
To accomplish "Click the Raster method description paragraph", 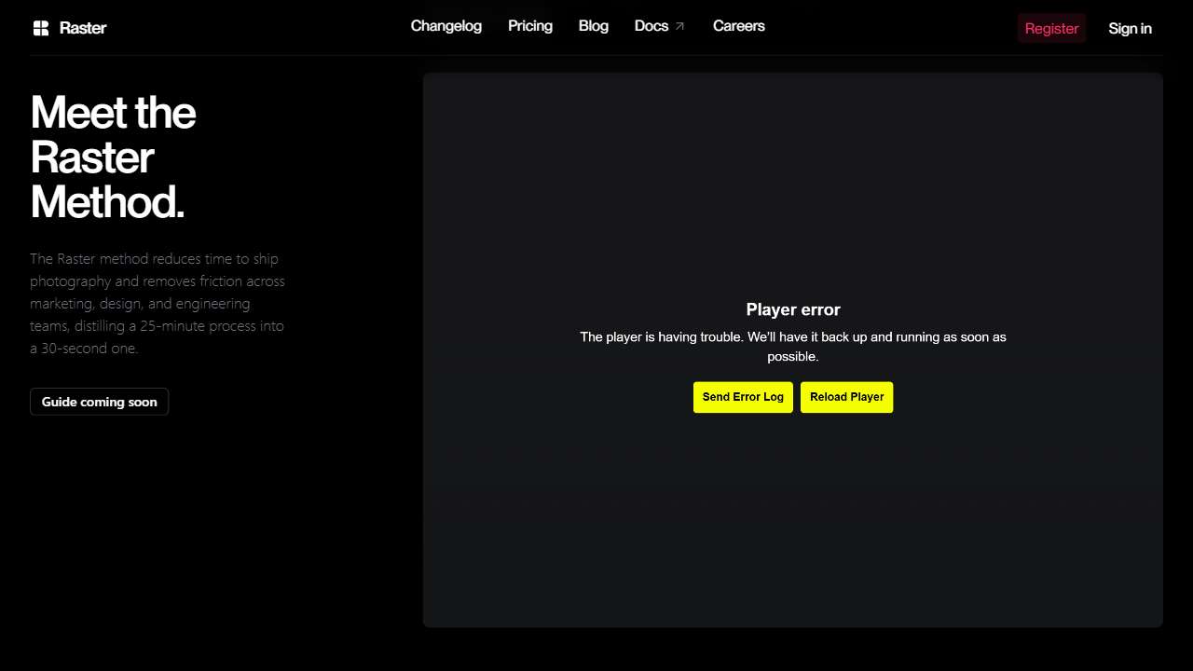I will tap(157, 303).
